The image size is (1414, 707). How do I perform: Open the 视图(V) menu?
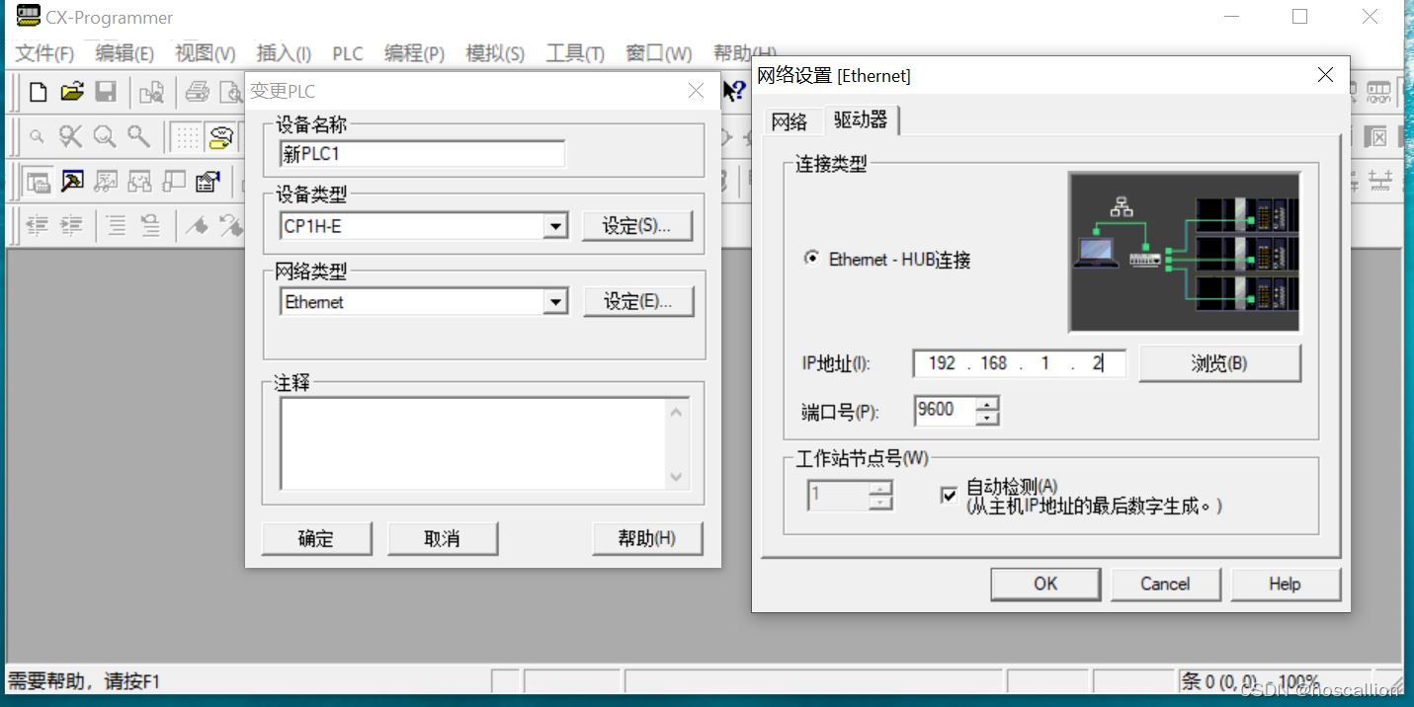pyautogui.click(x=206, y=53)
